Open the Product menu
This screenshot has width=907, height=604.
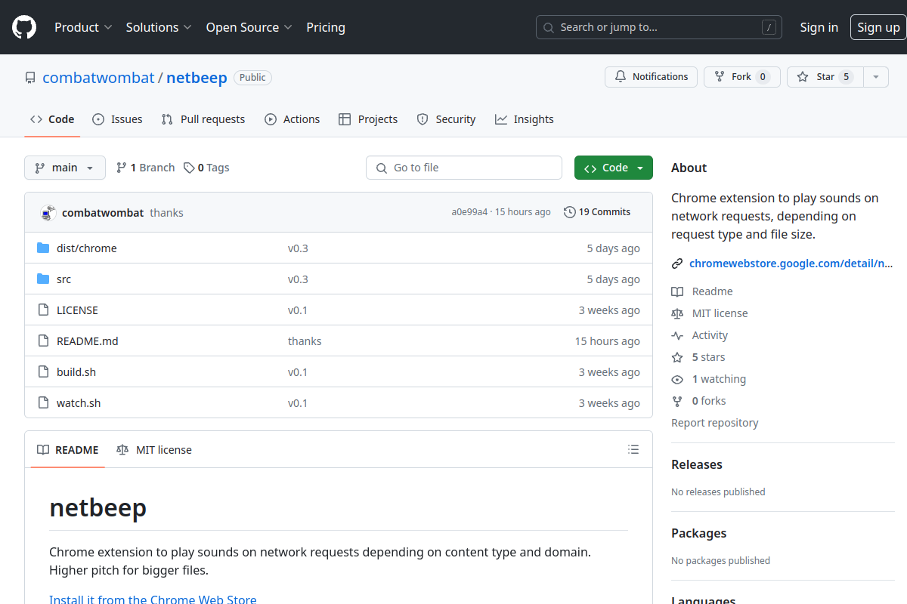tap(83, 27)
